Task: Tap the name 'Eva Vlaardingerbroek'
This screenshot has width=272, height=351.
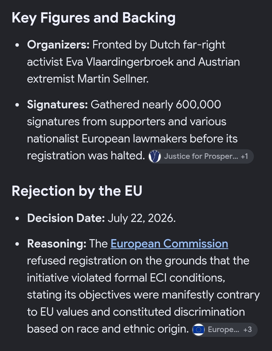Action: (120, 62)
